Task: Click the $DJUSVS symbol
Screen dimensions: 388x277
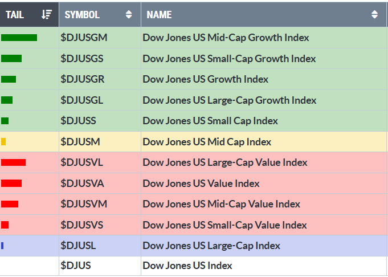Action: pos(81,225)
